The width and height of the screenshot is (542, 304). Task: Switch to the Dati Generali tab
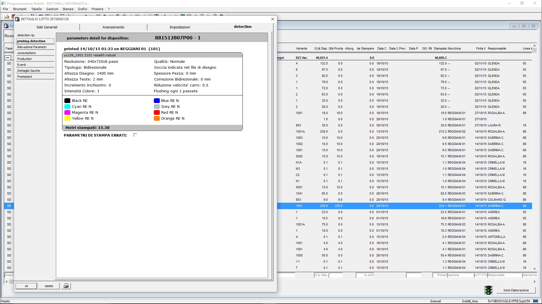coord(47,27)
